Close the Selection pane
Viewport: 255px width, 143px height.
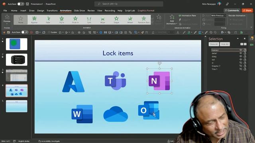point(245,39)
